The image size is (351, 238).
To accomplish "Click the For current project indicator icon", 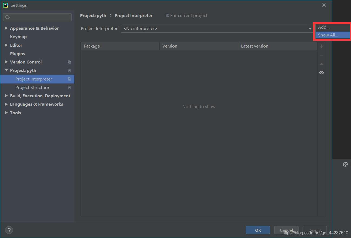I will (x=167, y=15).
